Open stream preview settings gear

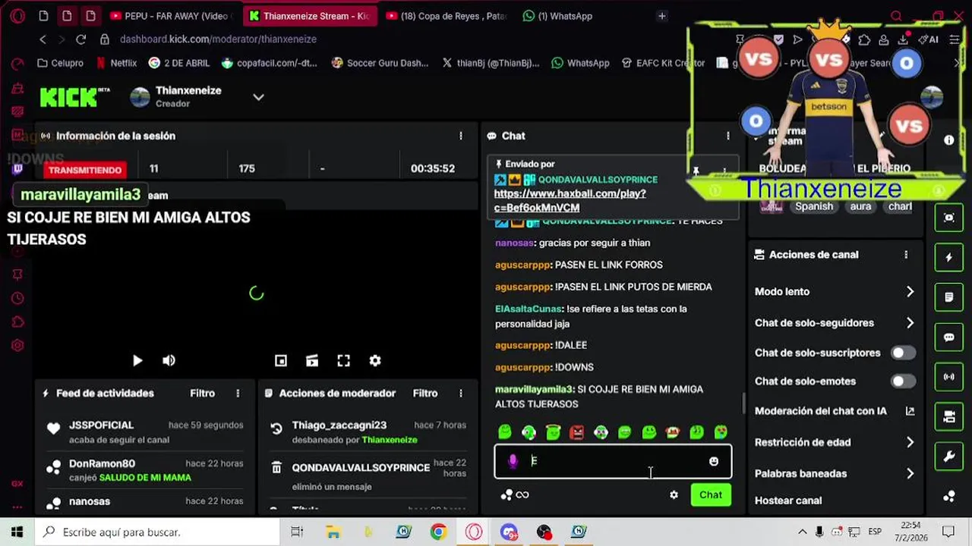375,361
